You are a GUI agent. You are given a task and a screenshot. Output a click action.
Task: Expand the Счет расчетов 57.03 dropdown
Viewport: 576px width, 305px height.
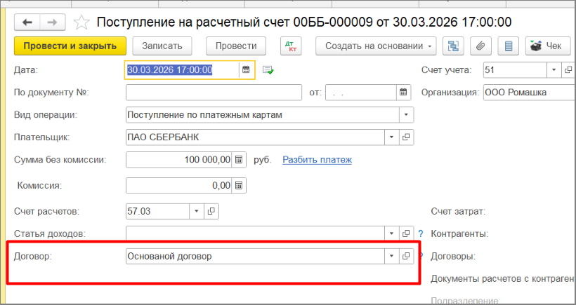coord(196,210)
